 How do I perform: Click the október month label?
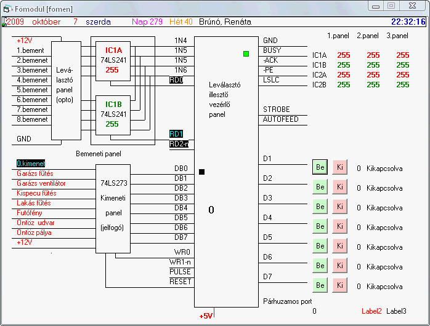click(x=46, y=22)
